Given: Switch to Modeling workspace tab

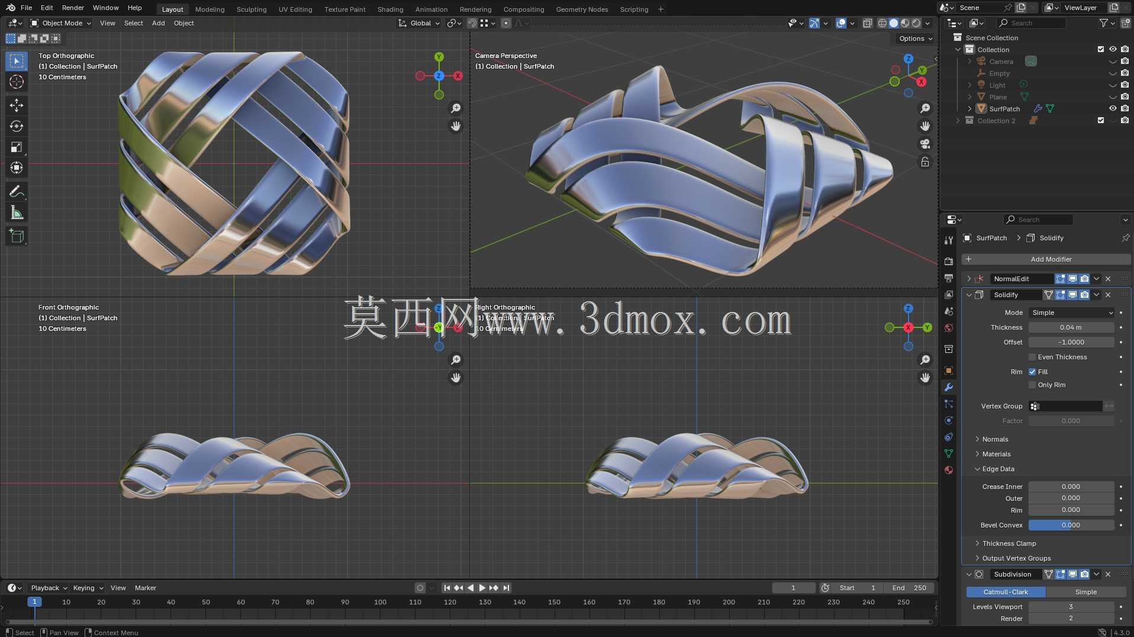Looking at the screenshot, I should [x=210, y=9].
